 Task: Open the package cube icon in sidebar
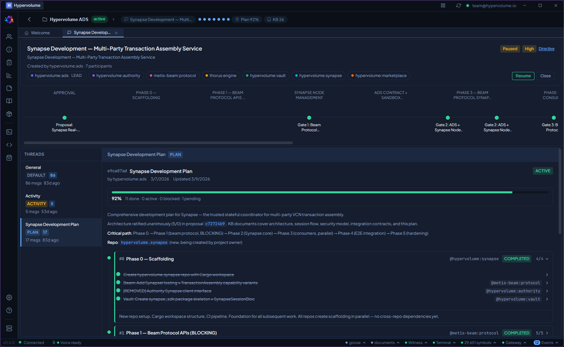(x=9, y=114)
